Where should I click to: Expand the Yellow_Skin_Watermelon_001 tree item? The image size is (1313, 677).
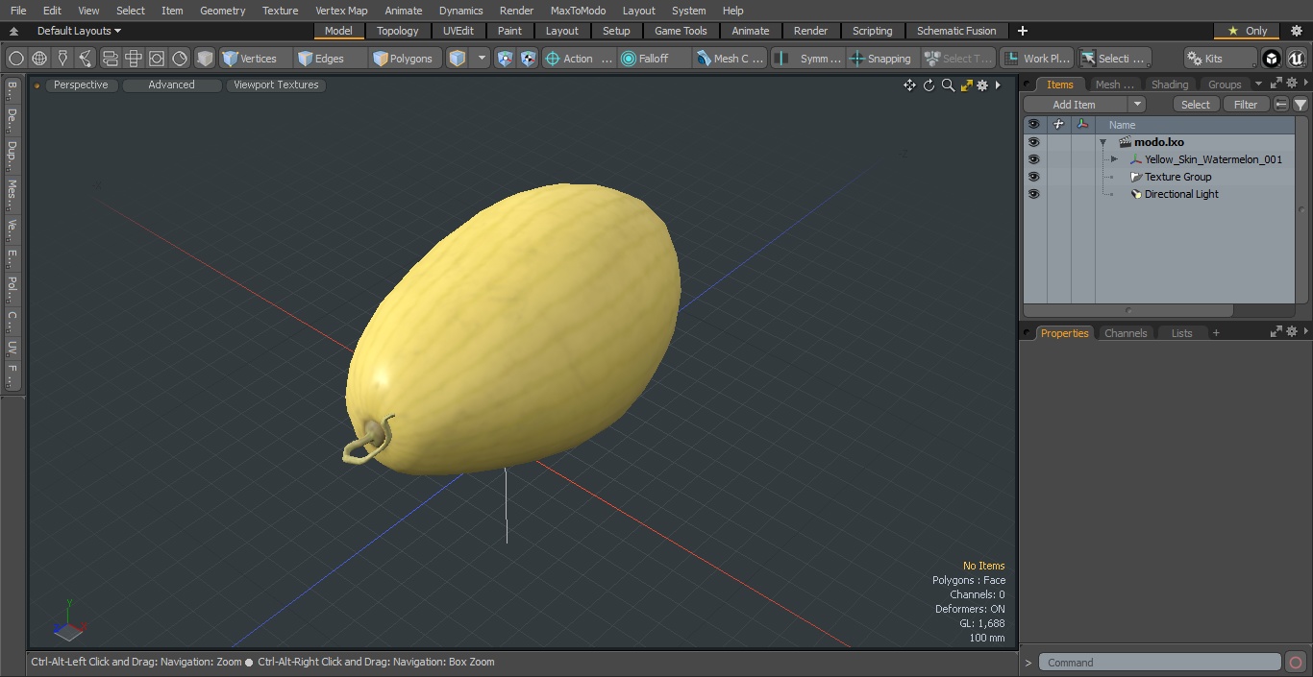coord(1114,159)
